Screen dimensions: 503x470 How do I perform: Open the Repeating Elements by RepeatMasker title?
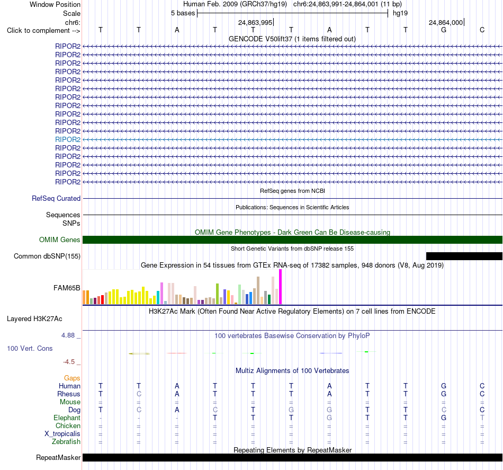pyautogui.click(x=292, y=450)
